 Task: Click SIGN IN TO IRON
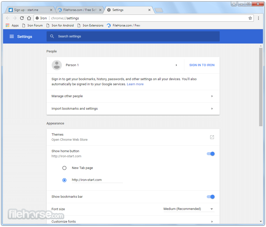pyautogui.click(x=202, y=65)
